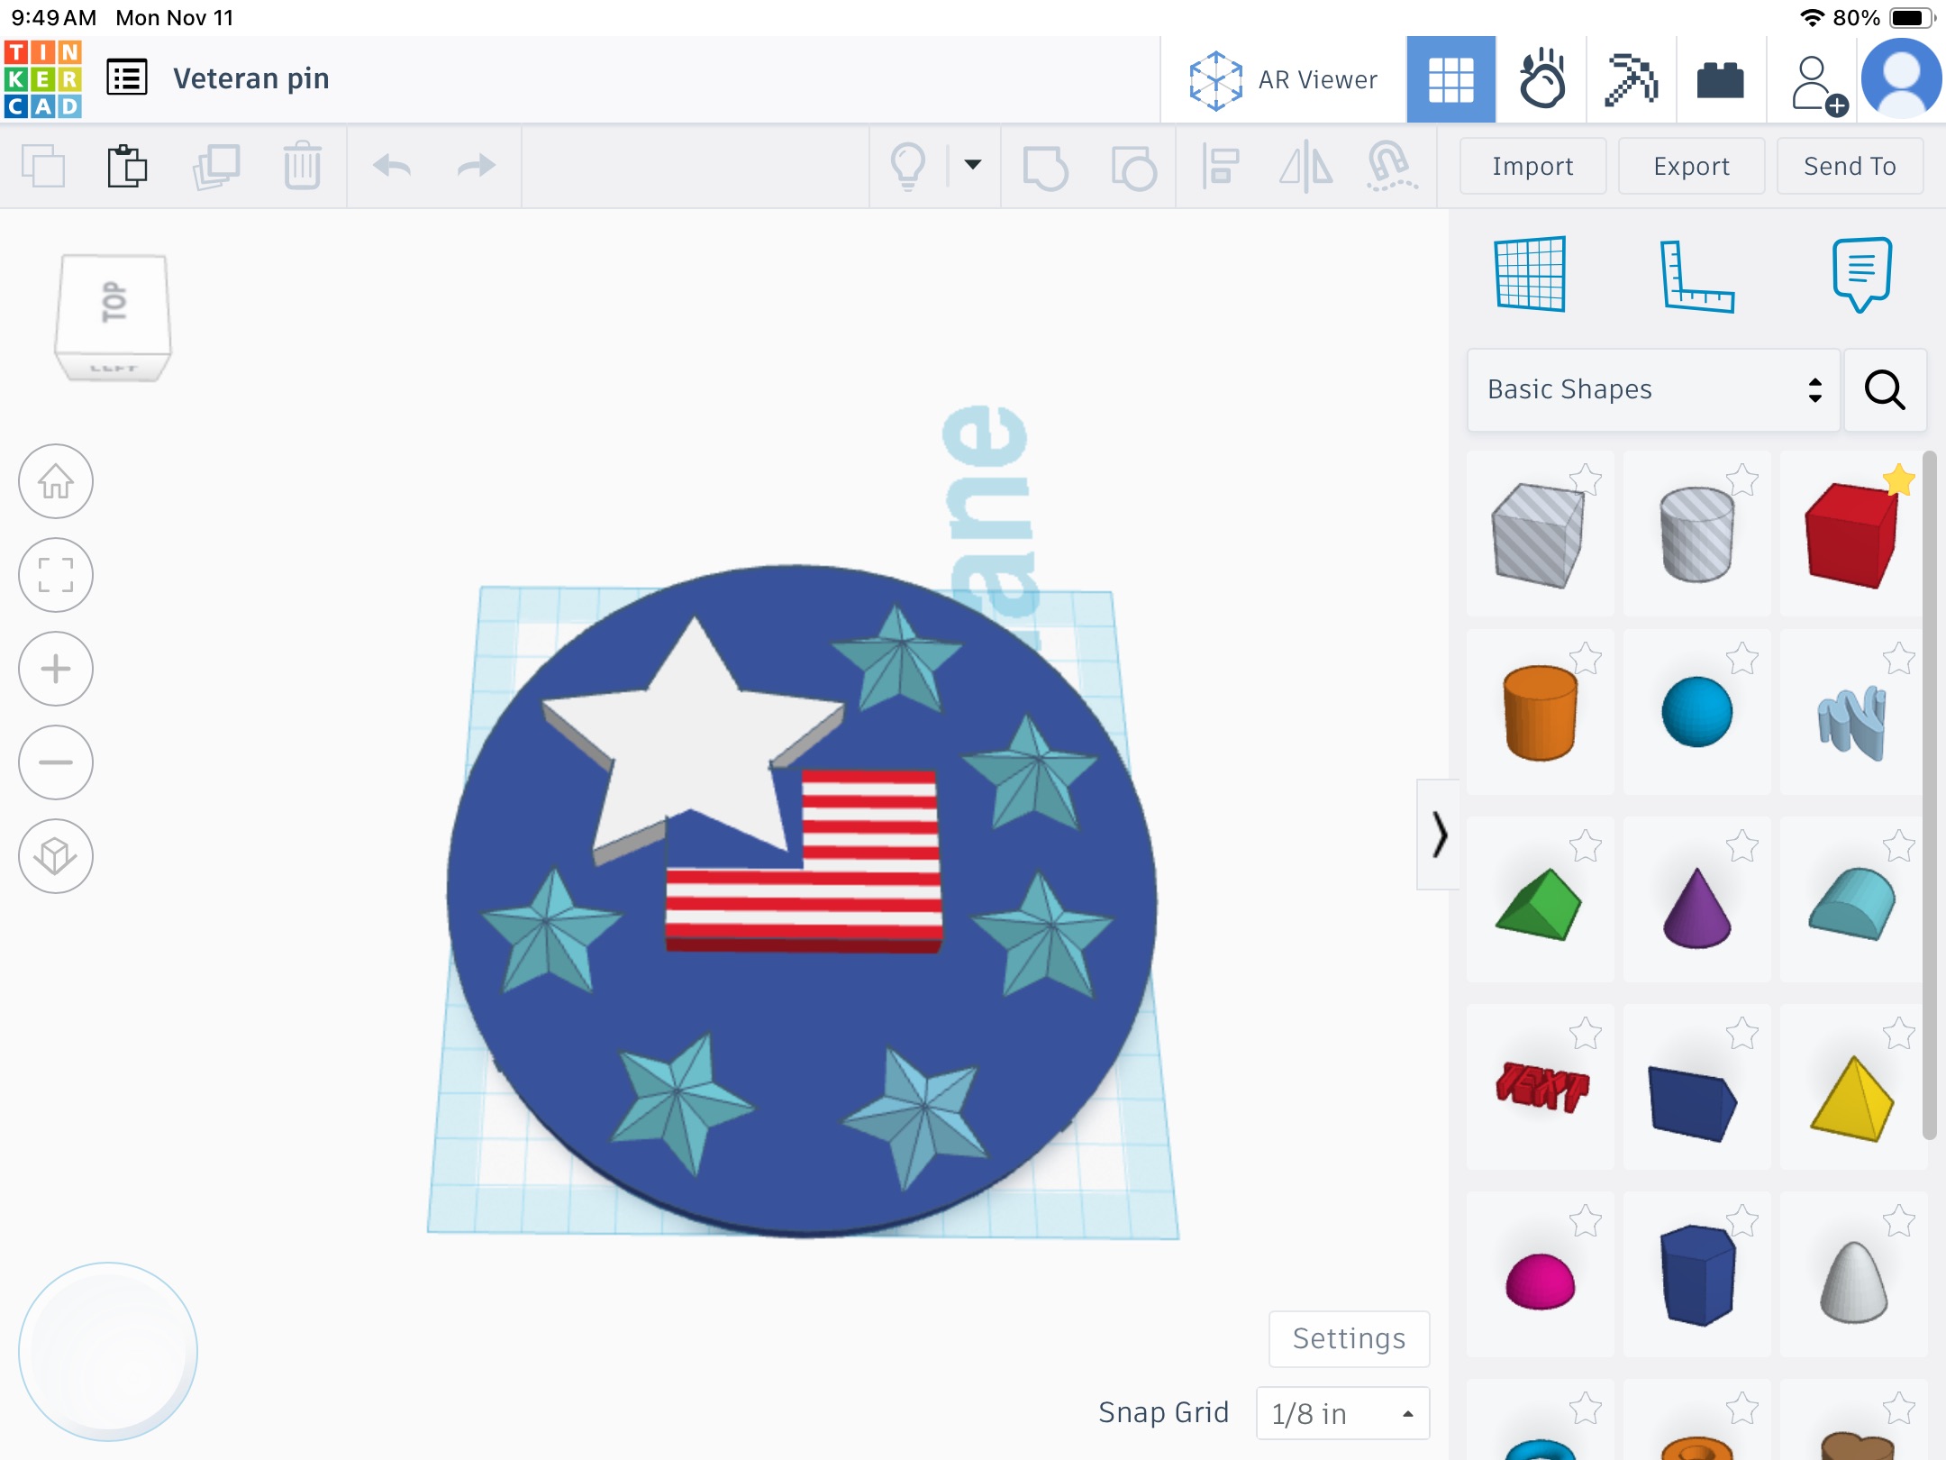Click the Mirror tool icon

click(1305, 167)
